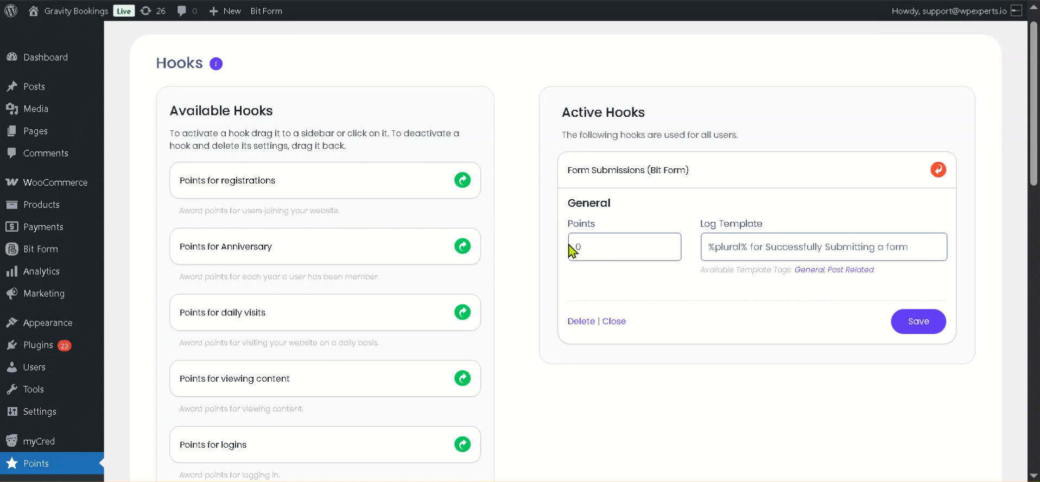Open the updates icon showing 26

[153, 11]
